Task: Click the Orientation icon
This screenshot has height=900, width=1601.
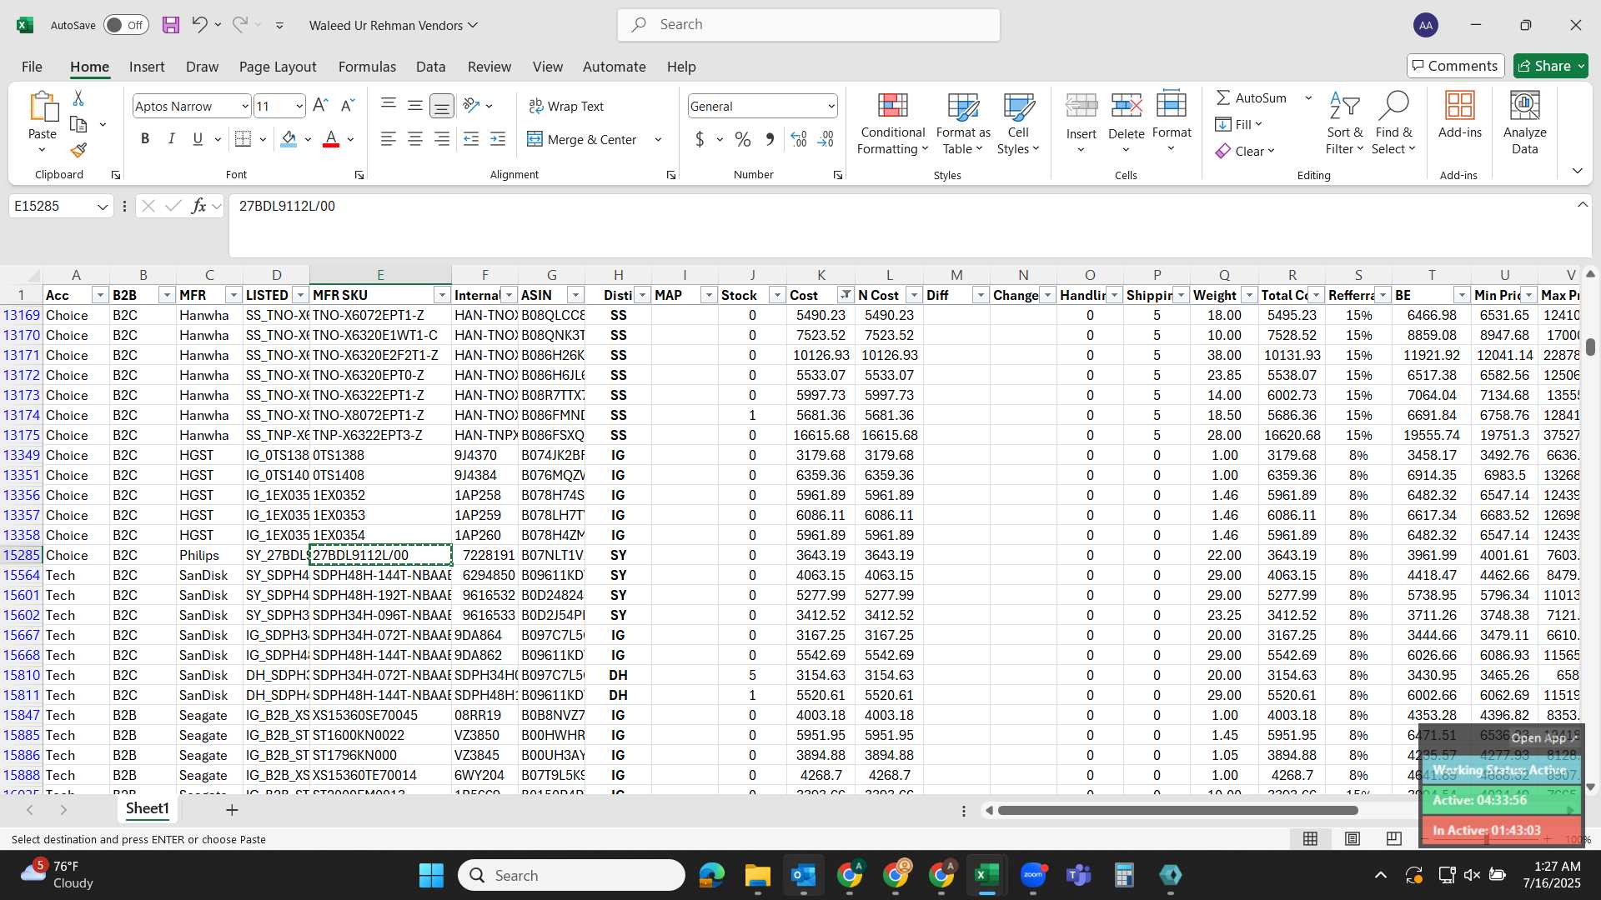Action: [471, 106]
